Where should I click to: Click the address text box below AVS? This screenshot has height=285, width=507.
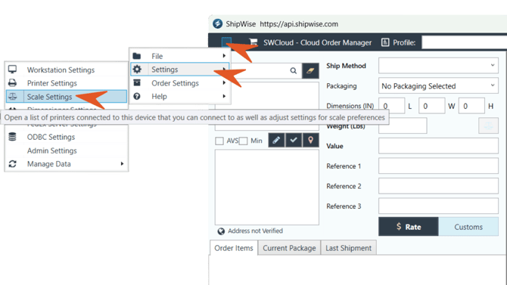(x=267, y=187)
